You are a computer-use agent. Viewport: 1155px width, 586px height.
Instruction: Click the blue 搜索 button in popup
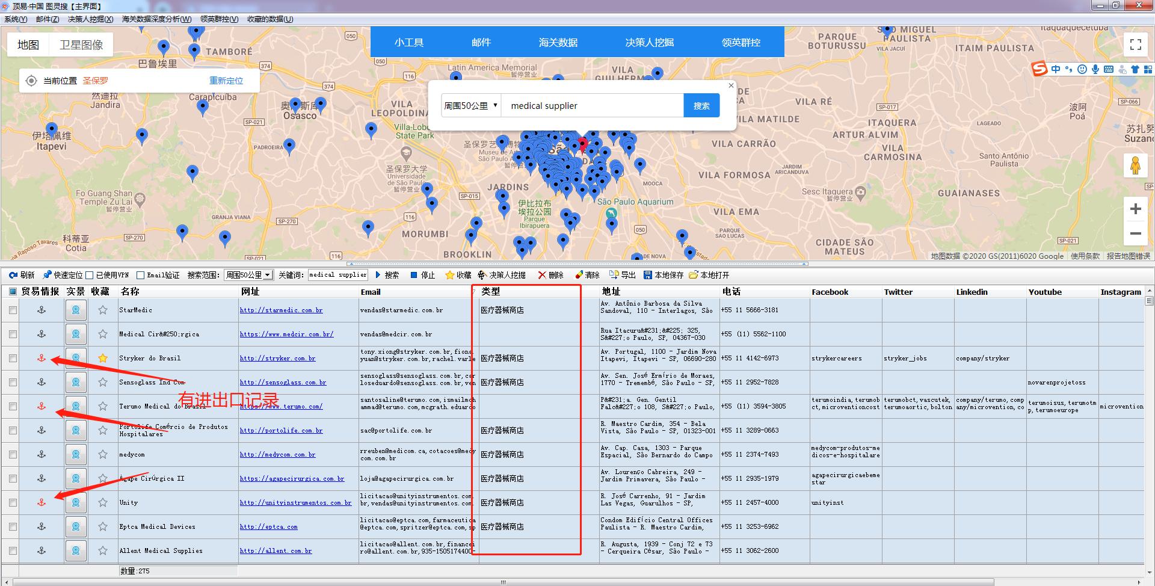pyautogui.click(x=701, y=106)
